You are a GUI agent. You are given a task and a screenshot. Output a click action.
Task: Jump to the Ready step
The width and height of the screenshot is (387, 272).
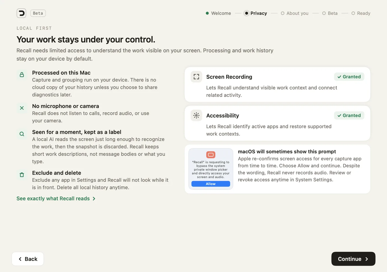361,13
